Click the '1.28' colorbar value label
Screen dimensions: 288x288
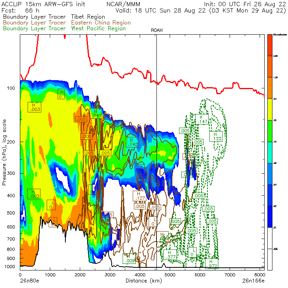point(275,77)
